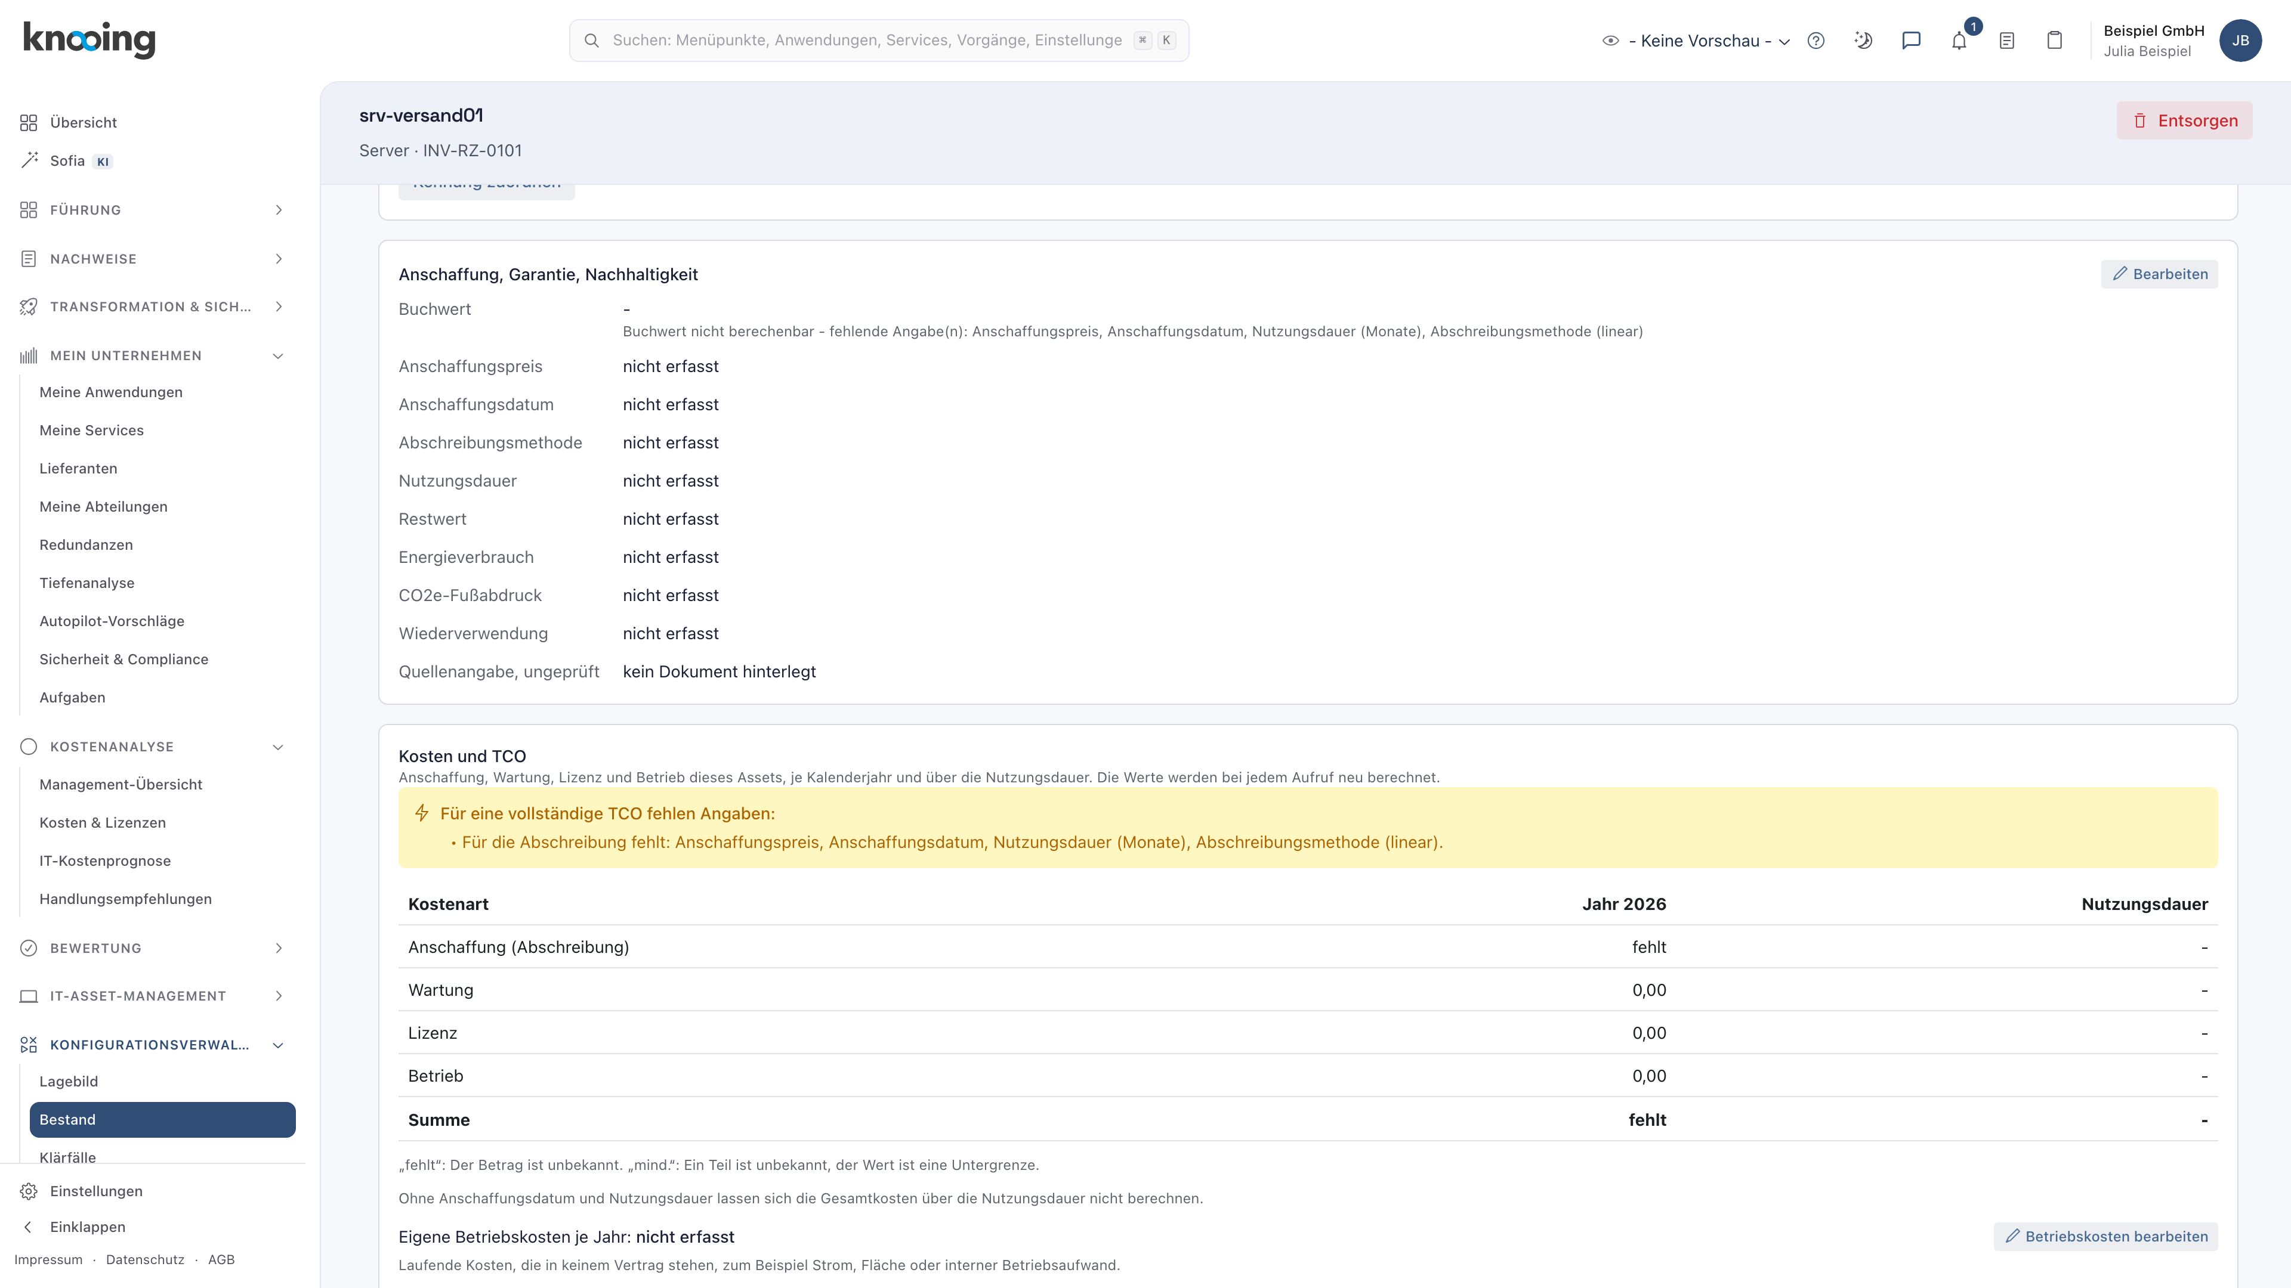
Task: Click the Entsorgen button
Action: click(x=2184, y=121)
